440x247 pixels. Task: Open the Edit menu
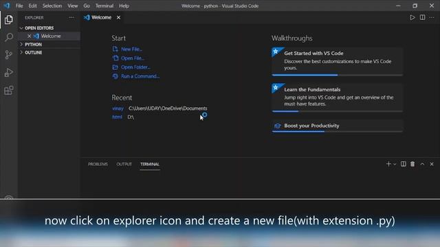pyautogui.click(x=32, y=5)
